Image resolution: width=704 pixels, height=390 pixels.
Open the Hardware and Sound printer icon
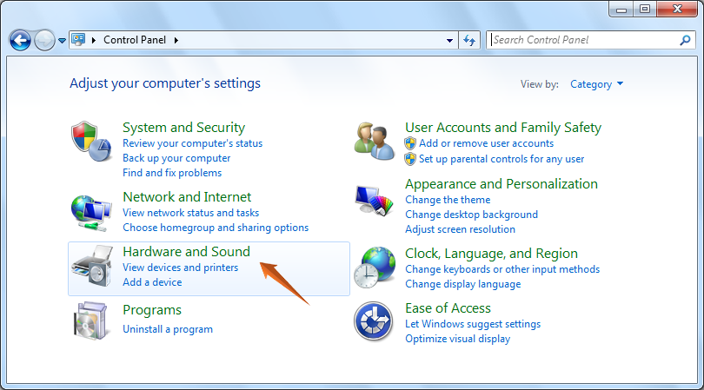tap(92, 266)
